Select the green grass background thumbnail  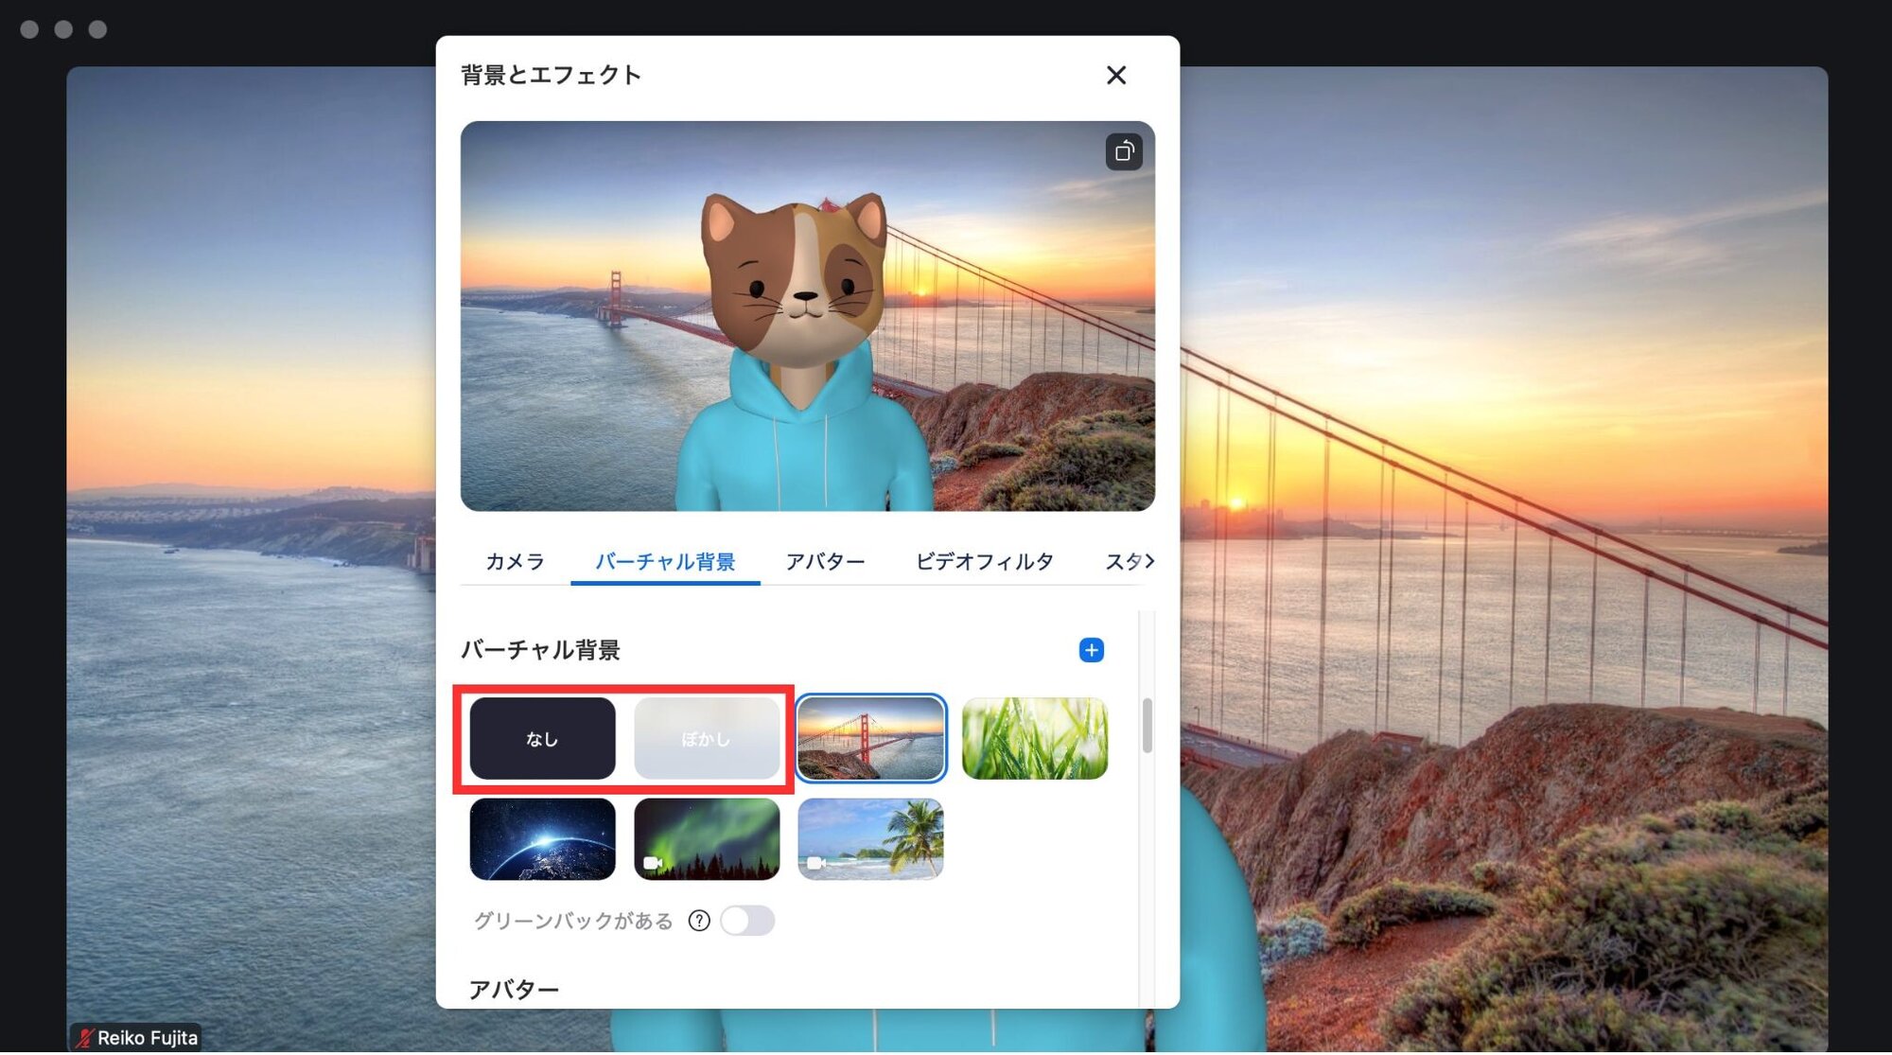(1034, 739)
